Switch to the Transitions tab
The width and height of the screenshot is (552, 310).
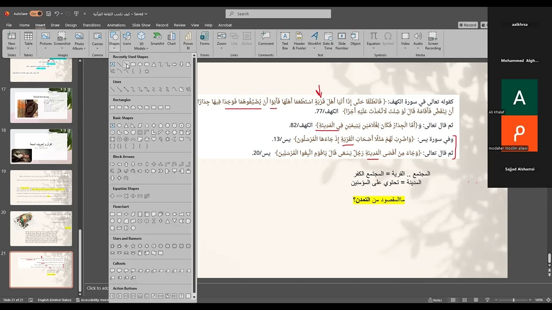[x=91, y=25]
